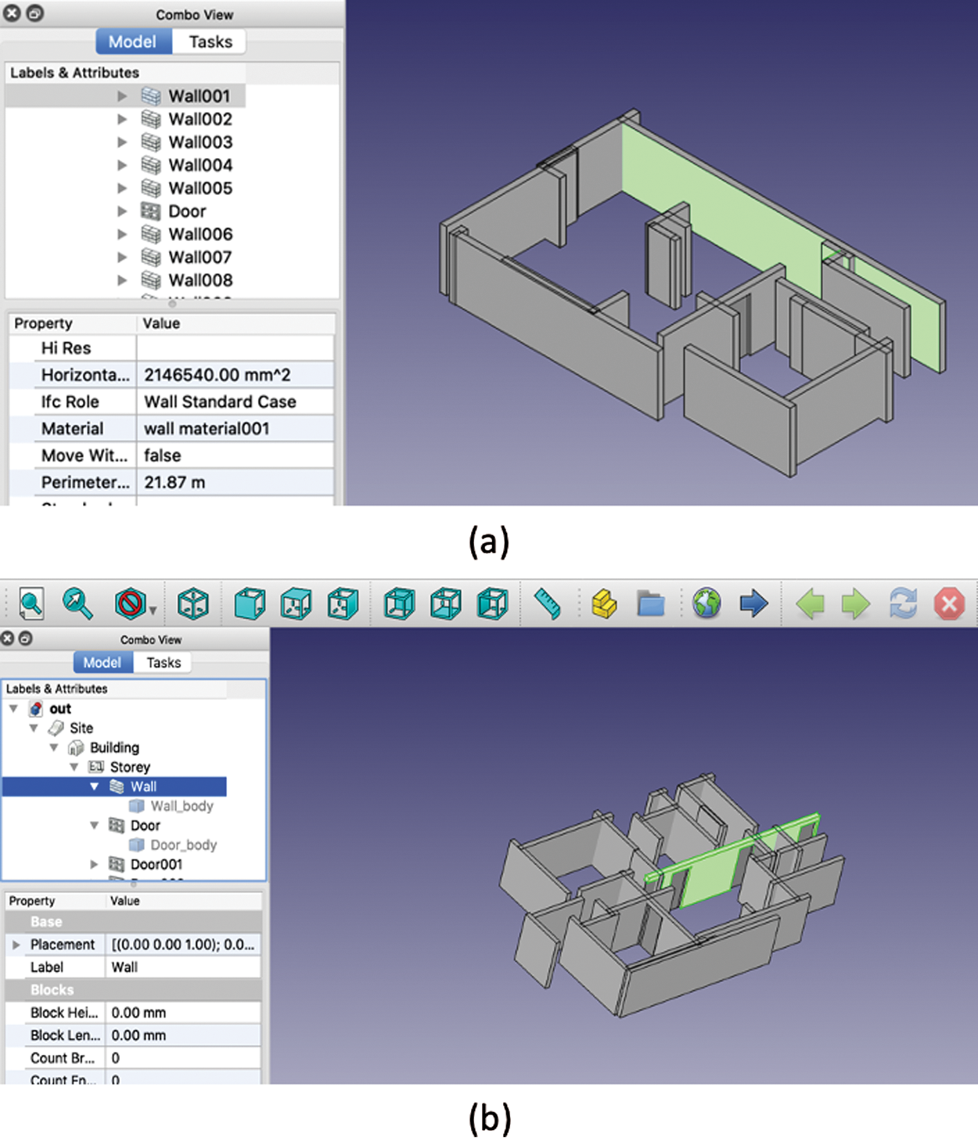Viewport: 978px width, 1145px height.
Task: Click the Fit All view icon
Action: click(x=31, y=603)
